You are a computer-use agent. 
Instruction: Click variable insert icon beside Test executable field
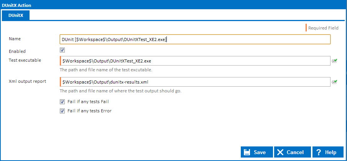pyautogui.click(x=334, y=61)
